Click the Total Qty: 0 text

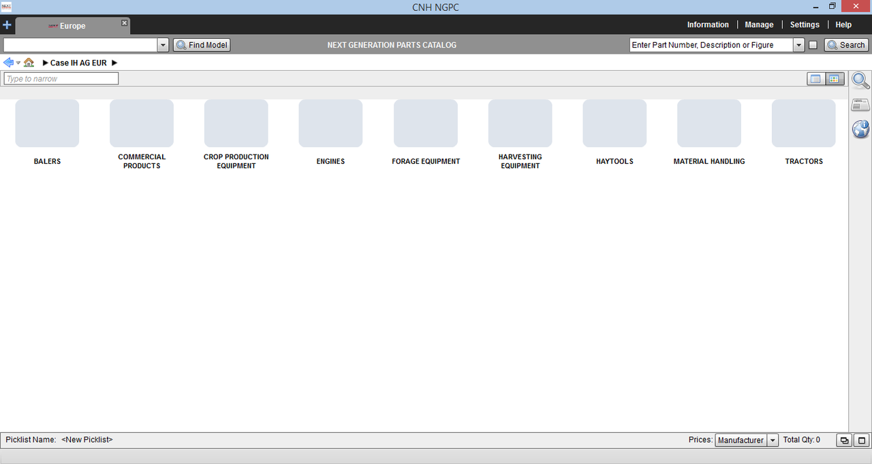tap(802, 440)
